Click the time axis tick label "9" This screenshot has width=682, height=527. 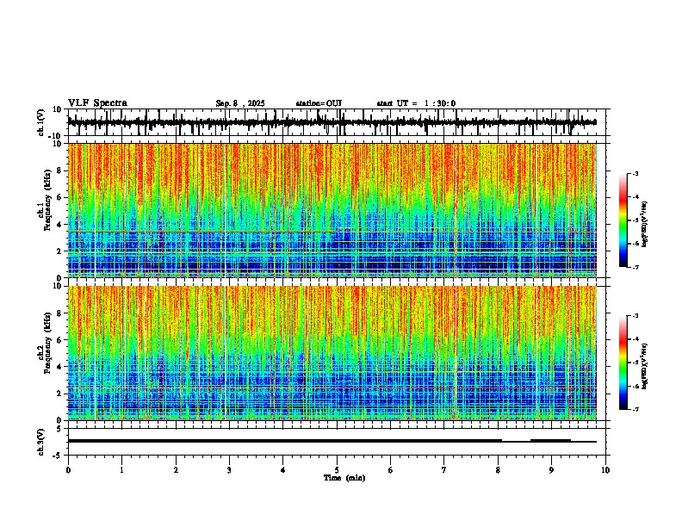point(551,470)
